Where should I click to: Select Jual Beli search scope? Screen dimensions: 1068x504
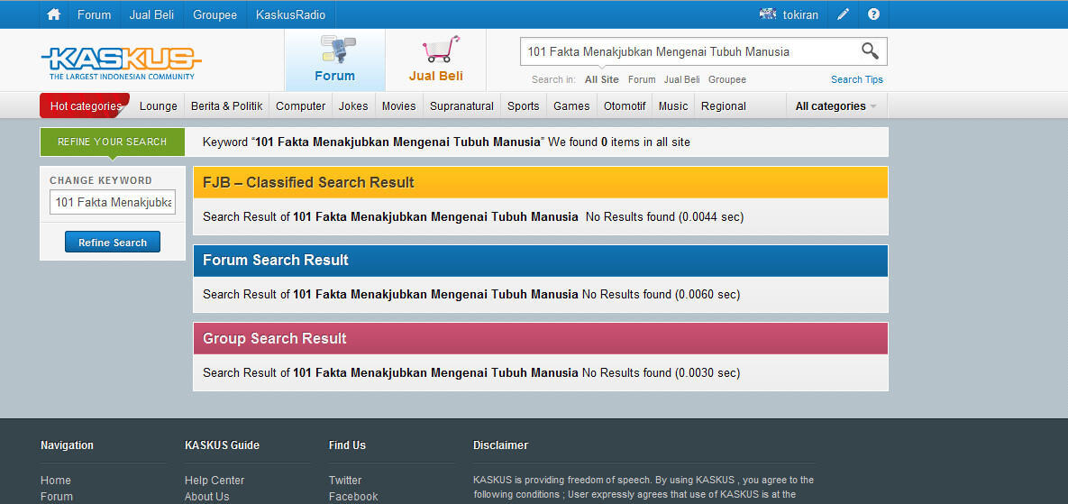[681, 79]
